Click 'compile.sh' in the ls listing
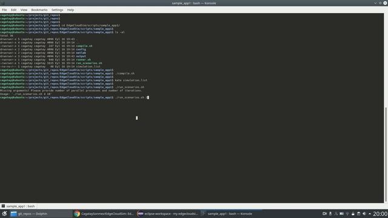 [84, 46]
